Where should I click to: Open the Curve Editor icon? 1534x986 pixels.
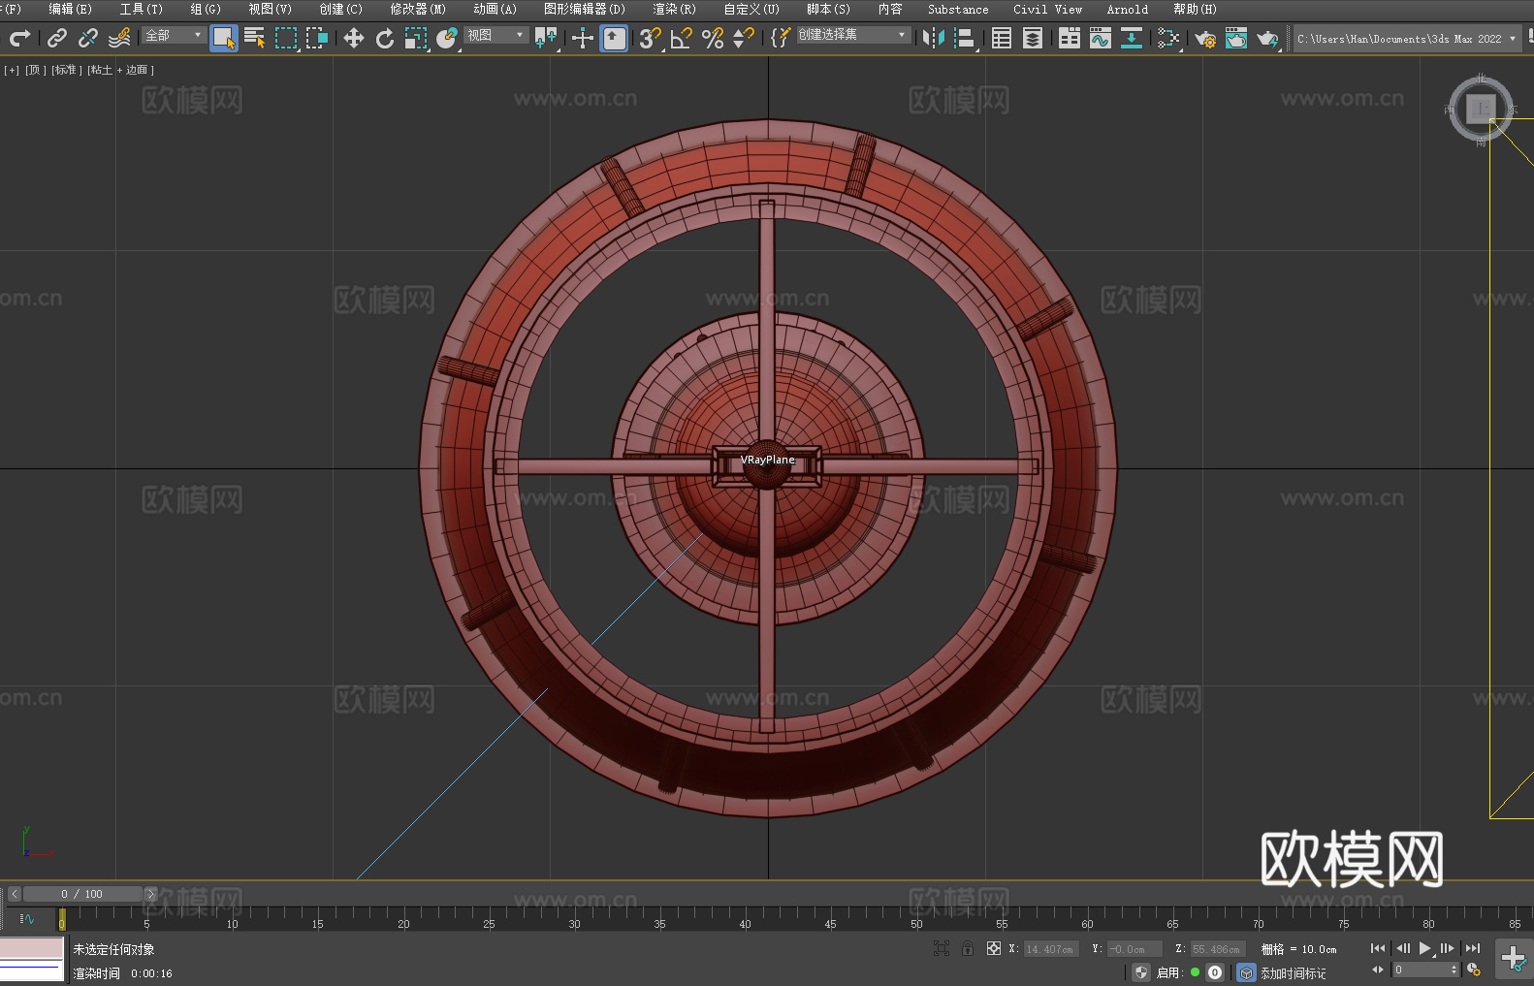(x=1100, y=38)
